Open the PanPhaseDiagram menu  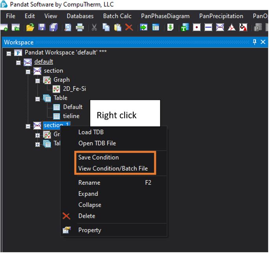coord(165,16)
